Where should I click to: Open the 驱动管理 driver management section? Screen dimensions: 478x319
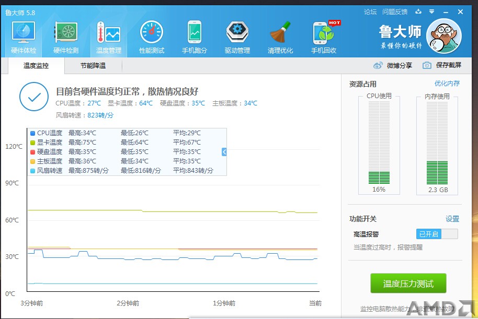pos(237,38)
